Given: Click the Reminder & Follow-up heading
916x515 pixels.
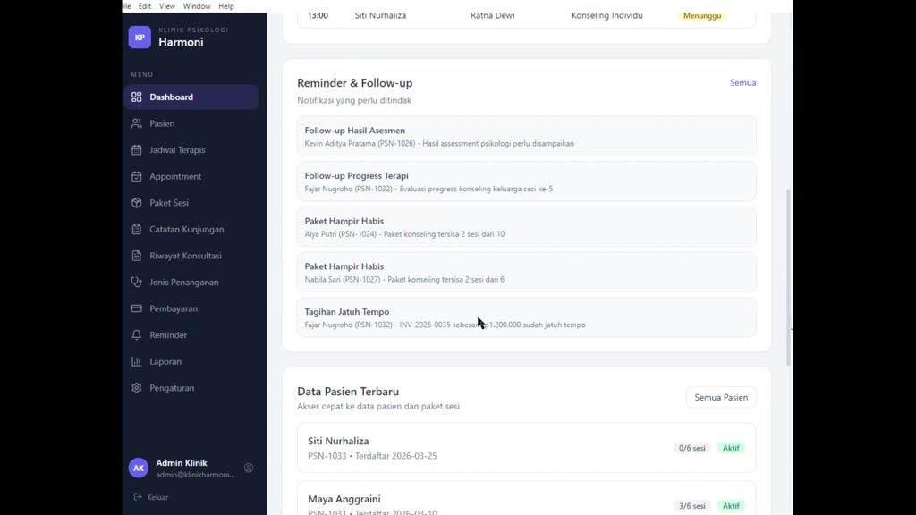Looking at the screenshot, I should (x=354, y=83).
